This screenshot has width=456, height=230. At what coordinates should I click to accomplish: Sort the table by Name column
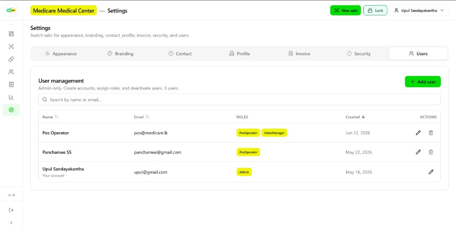[x=50, y=117]
